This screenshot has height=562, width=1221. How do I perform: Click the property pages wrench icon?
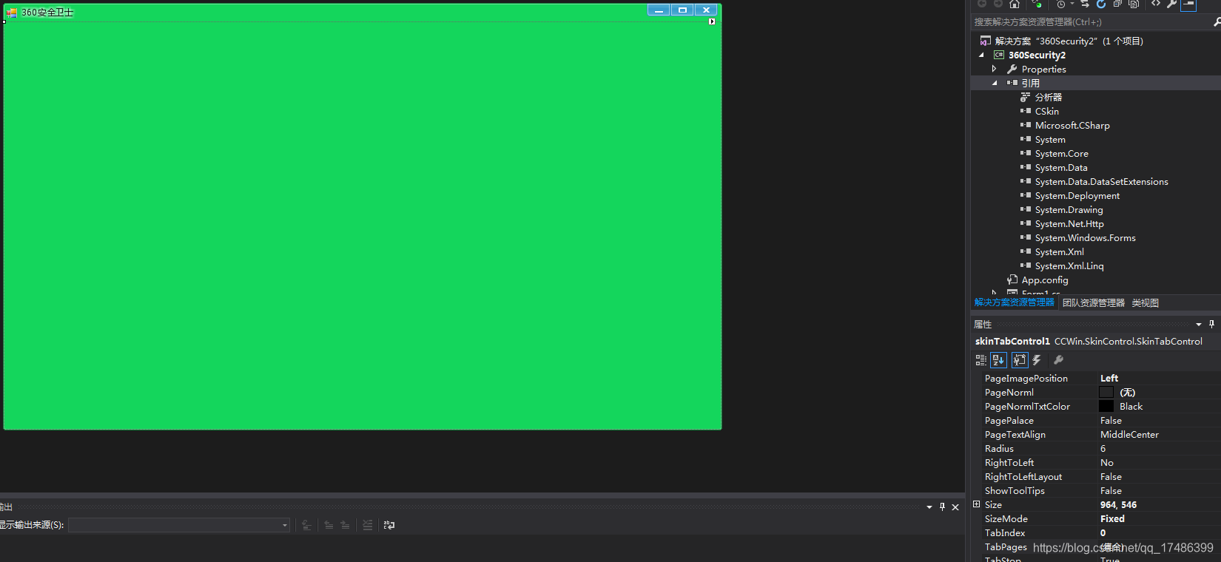pyautogui.click(x=1058, y=360)
